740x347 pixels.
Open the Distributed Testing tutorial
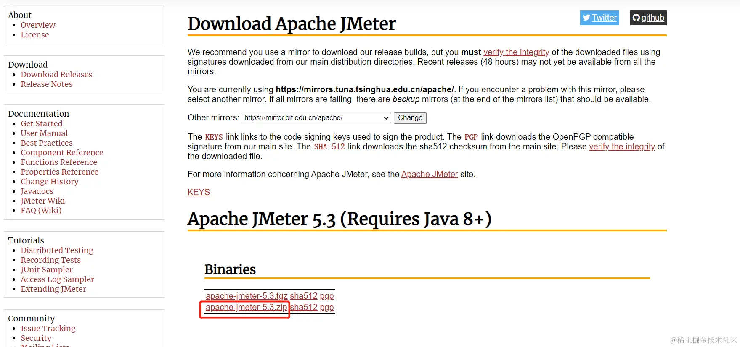pos(57,250)
